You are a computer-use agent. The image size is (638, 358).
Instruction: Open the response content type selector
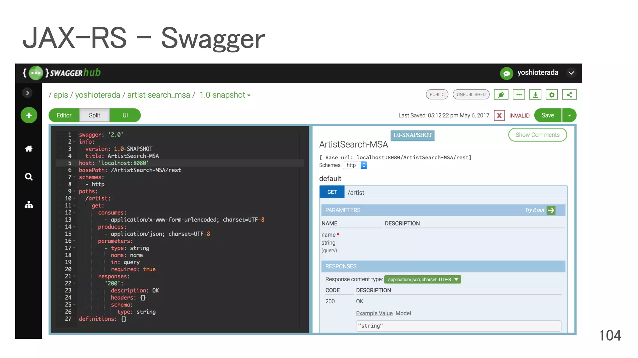422,279
